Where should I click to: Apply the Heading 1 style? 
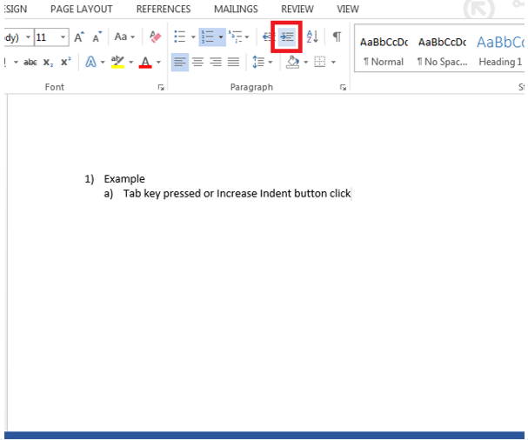click(499, 51)
